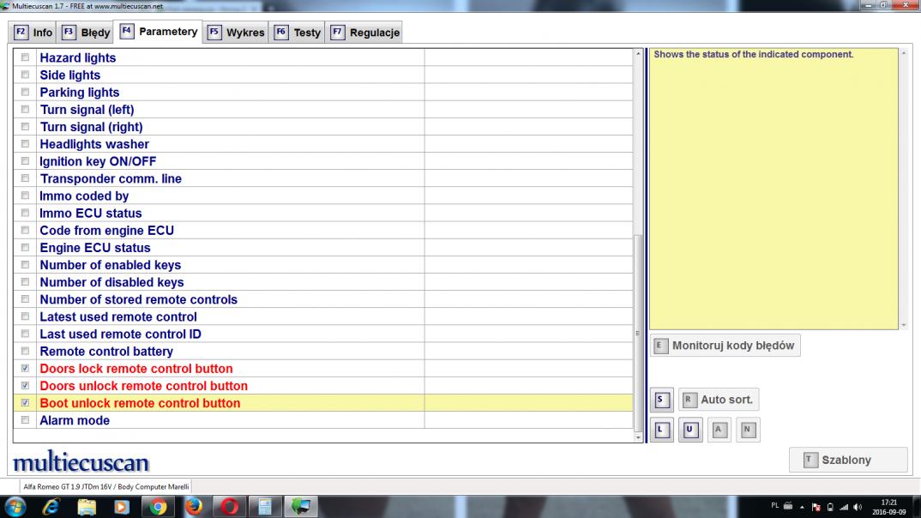Uncheck Doors lock remote control button

[25, 368]
